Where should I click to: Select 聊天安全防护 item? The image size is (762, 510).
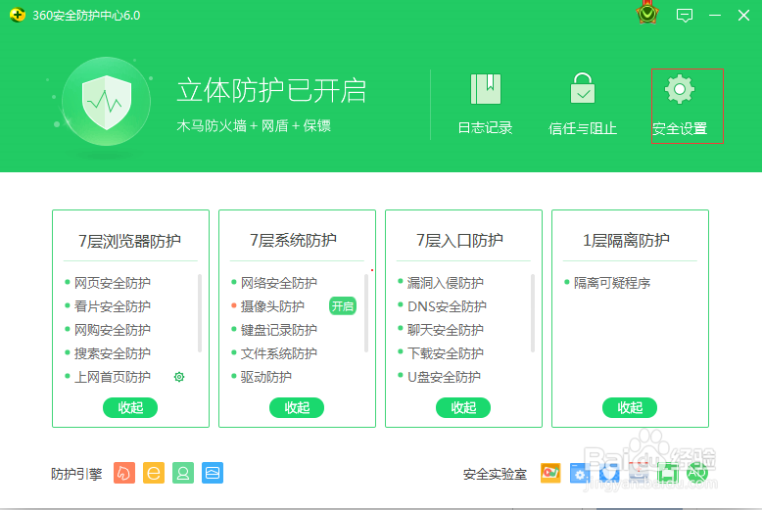click(x=446, y=330)
